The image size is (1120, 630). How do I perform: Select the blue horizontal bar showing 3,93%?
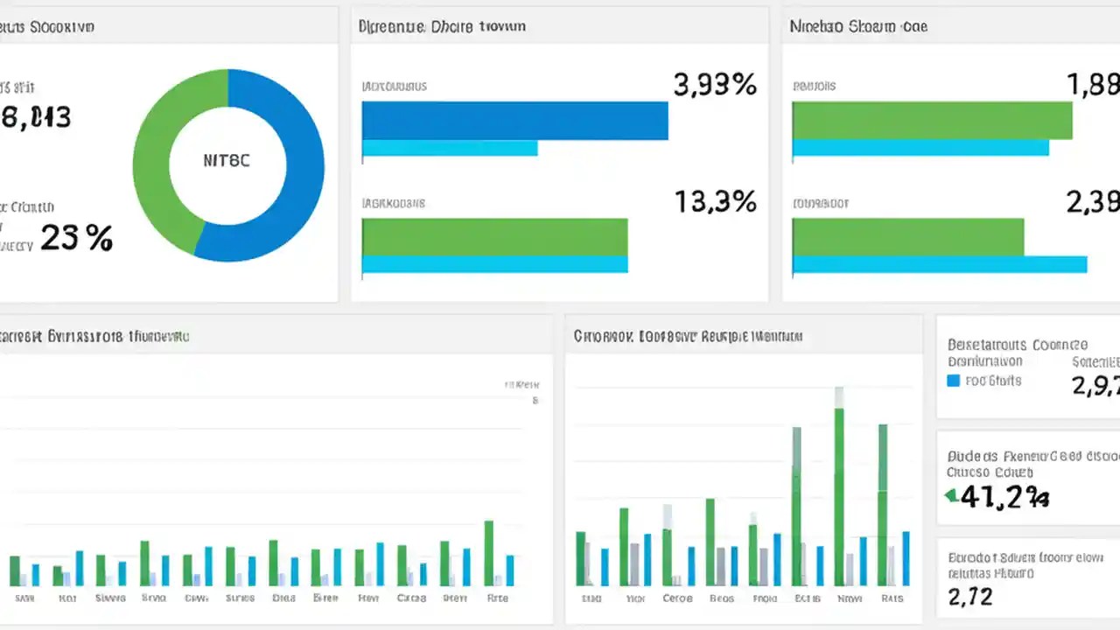pyautogui.click(x=512, y=120)
